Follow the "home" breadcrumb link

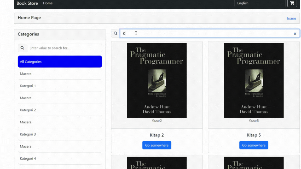coord(291,18)
